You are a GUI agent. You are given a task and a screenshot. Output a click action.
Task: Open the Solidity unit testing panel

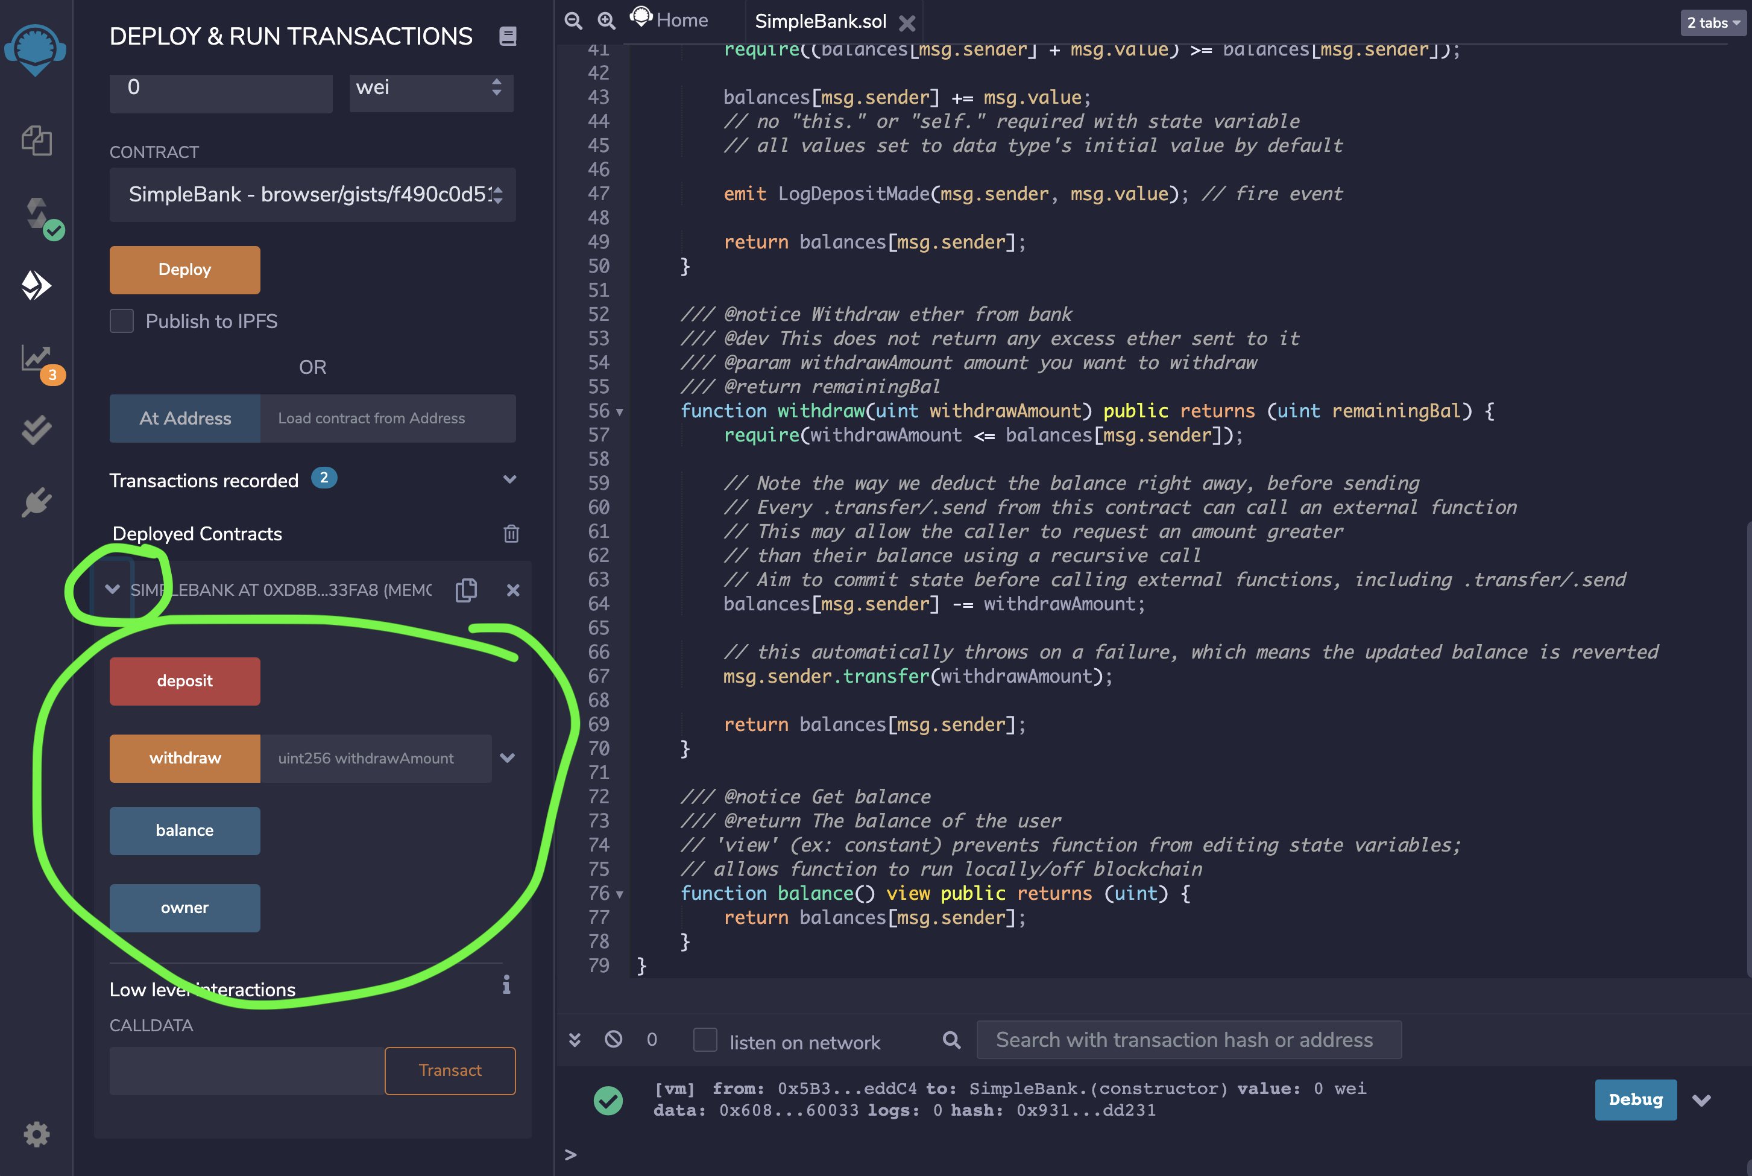pyautogui.click(x=35, y=429)
